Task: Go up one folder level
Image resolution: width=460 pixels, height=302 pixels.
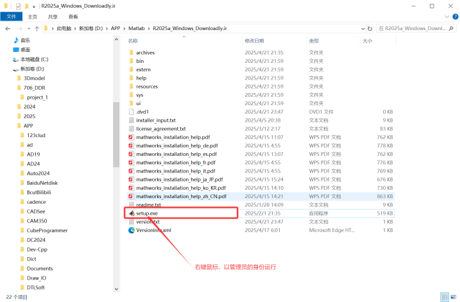Action: pos(37,28)
